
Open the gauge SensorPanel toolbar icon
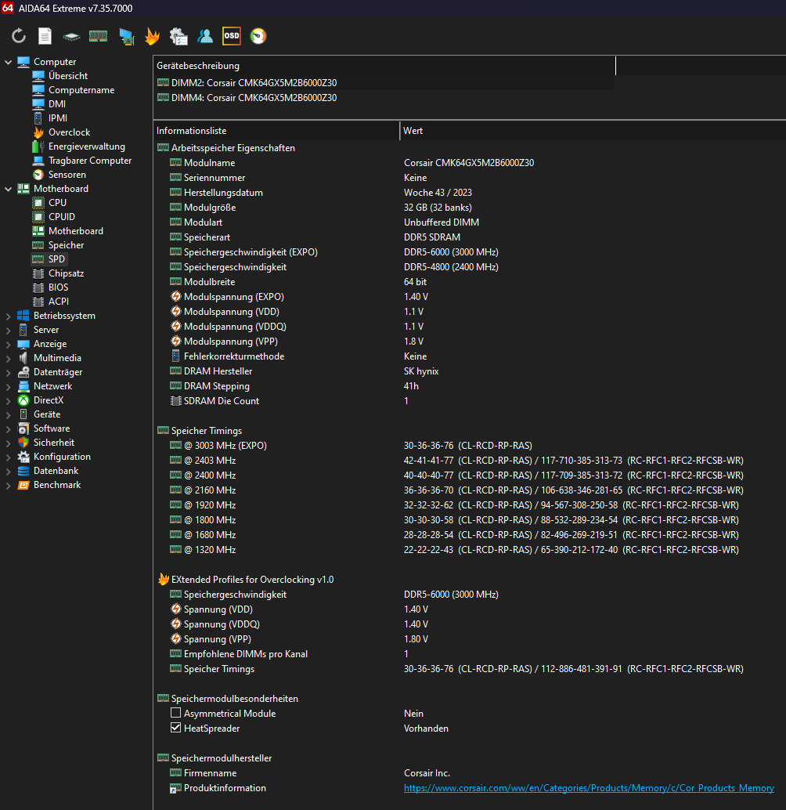coord(258,36)
